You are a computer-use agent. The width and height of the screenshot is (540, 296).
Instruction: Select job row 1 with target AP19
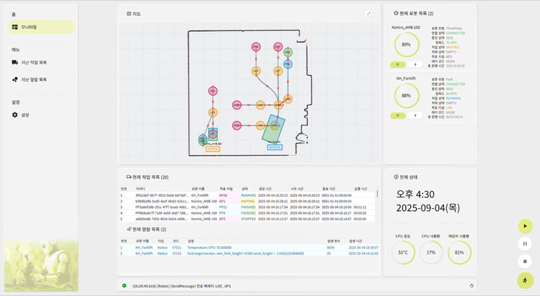[247, 195]
